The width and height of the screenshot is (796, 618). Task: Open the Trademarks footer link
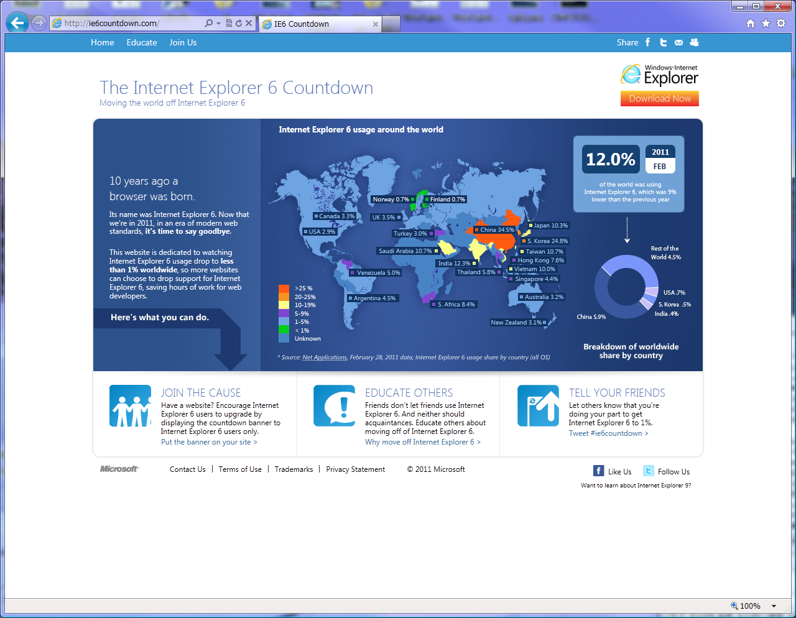pos(294,469)
